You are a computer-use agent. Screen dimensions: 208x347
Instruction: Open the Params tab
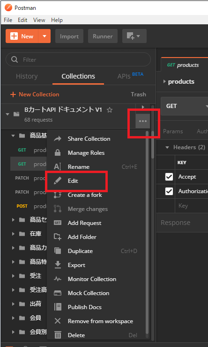[x=173, y=131]
